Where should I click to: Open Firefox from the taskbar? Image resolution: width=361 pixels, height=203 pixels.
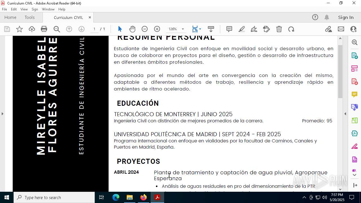143,197
